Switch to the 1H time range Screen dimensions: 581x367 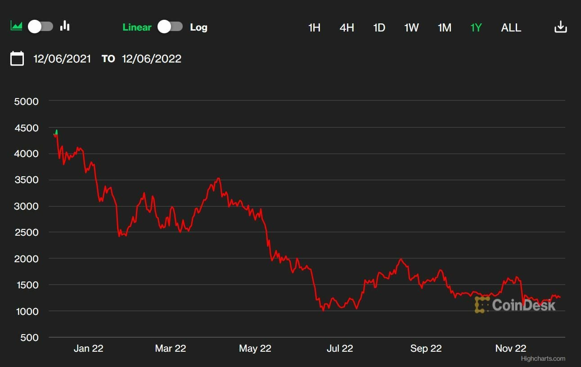[314, 27]
